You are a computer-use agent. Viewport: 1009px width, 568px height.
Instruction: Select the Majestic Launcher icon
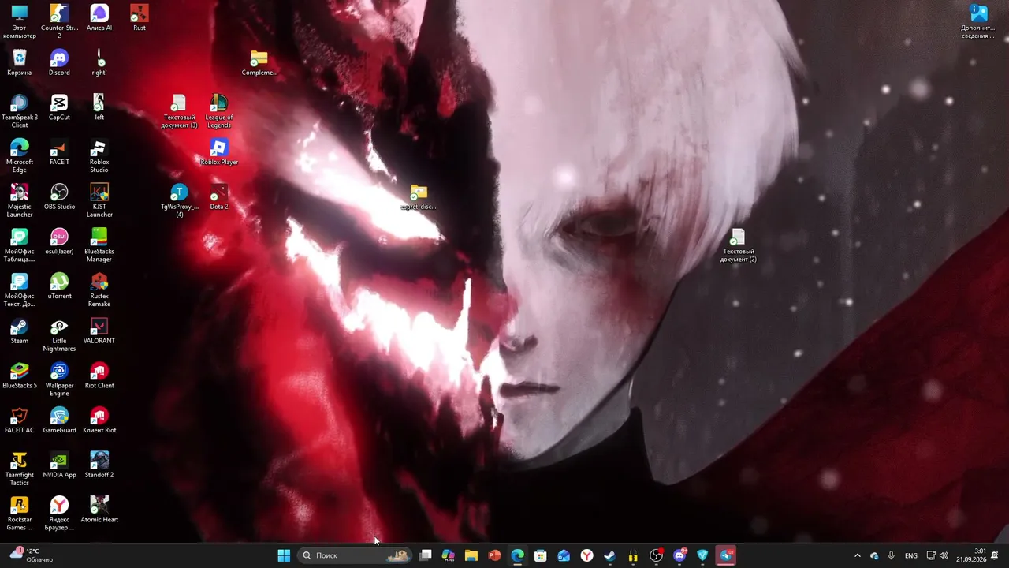click(19, 201)
